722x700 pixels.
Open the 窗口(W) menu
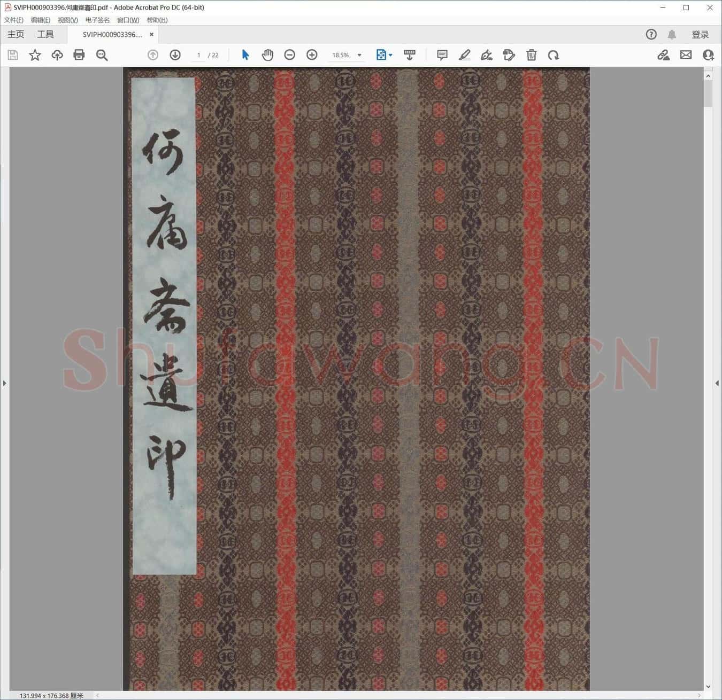(128, 20)
